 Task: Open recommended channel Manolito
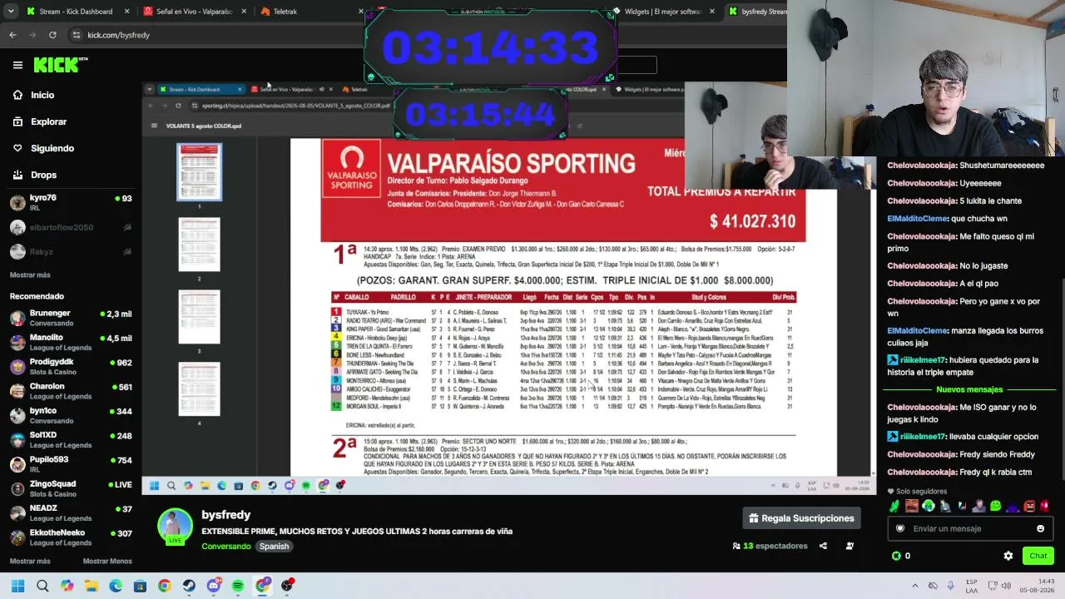tap(70, 342)
